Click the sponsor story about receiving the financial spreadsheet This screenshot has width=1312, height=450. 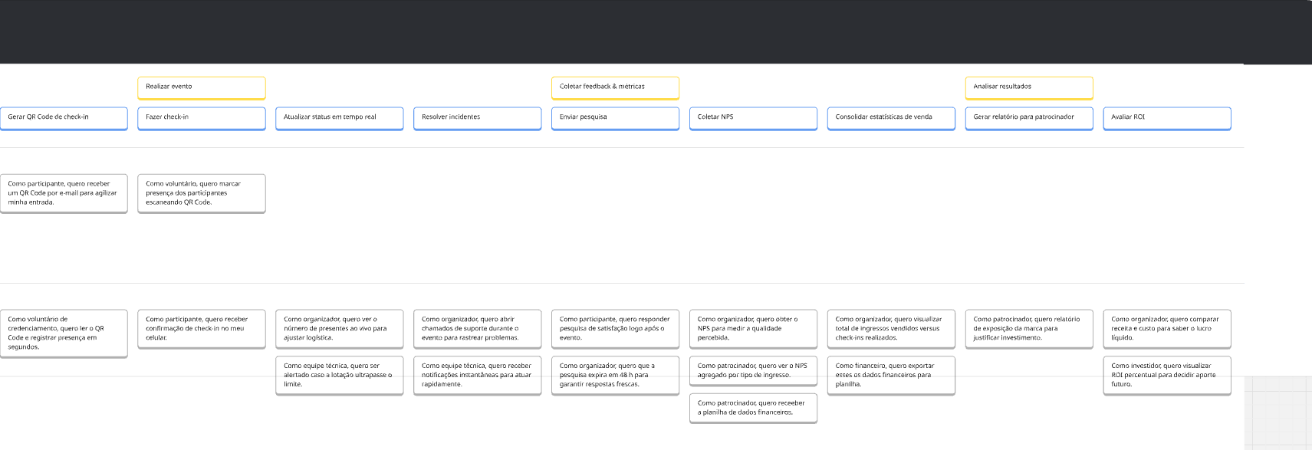pos(753,408)
